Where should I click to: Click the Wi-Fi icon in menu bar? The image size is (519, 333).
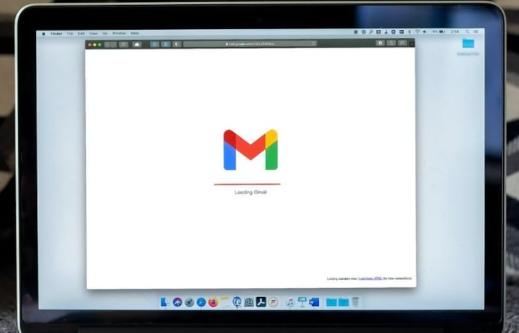[x=417, y=31]
